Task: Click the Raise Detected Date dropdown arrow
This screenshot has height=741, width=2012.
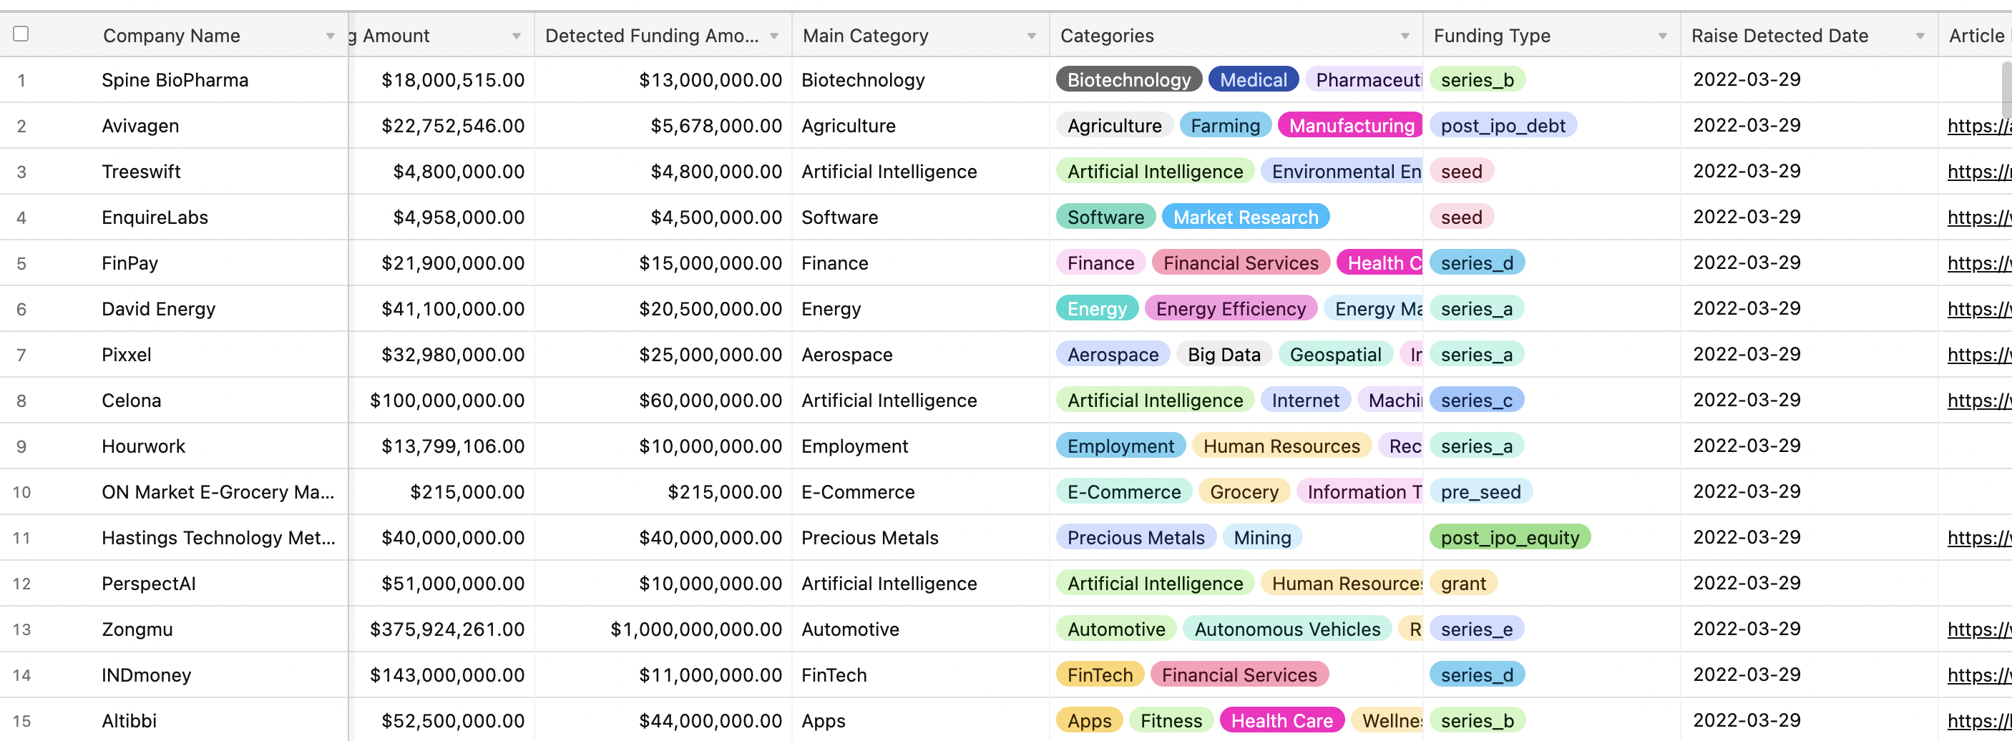Action: coord(1920,36)
